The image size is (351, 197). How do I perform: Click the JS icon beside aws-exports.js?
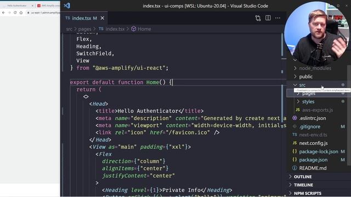pos(298,109)
